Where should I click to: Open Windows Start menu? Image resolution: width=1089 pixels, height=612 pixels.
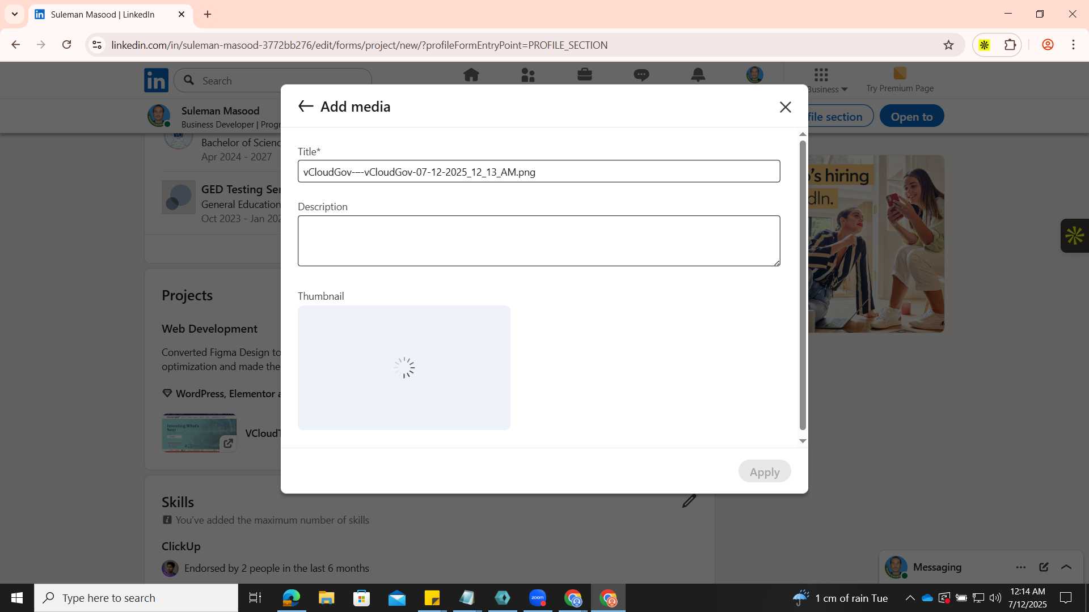pos(17,598)
